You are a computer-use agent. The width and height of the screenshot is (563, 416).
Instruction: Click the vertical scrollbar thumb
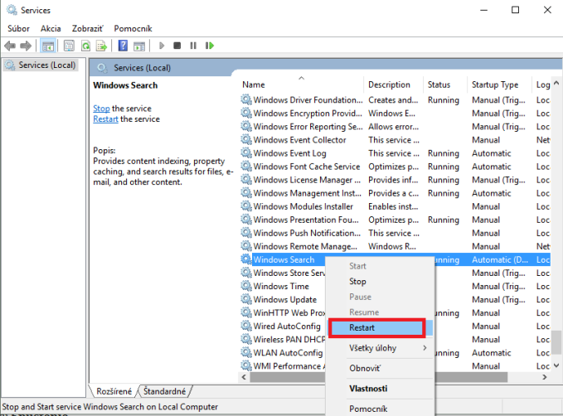pos(556,342)
